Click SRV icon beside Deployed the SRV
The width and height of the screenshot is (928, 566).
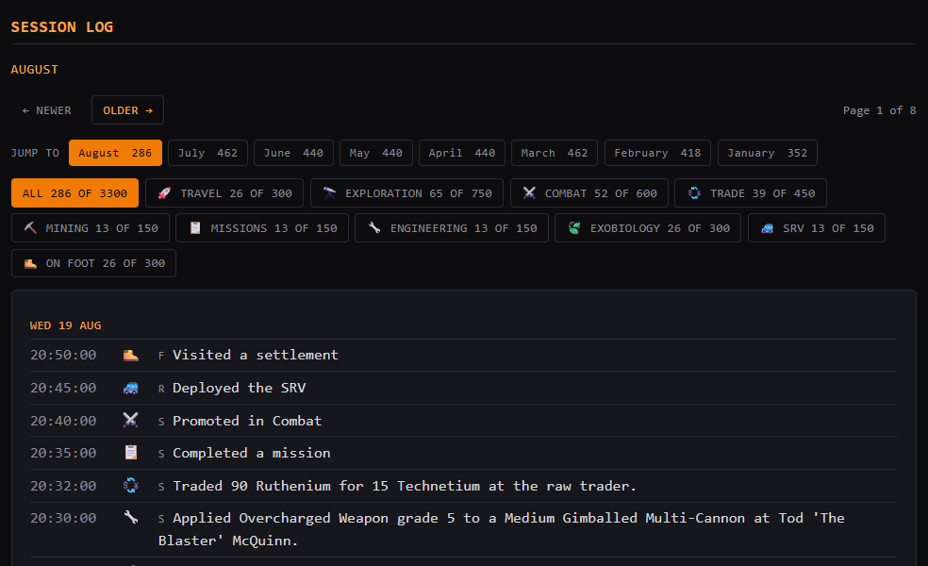point(131,388)
